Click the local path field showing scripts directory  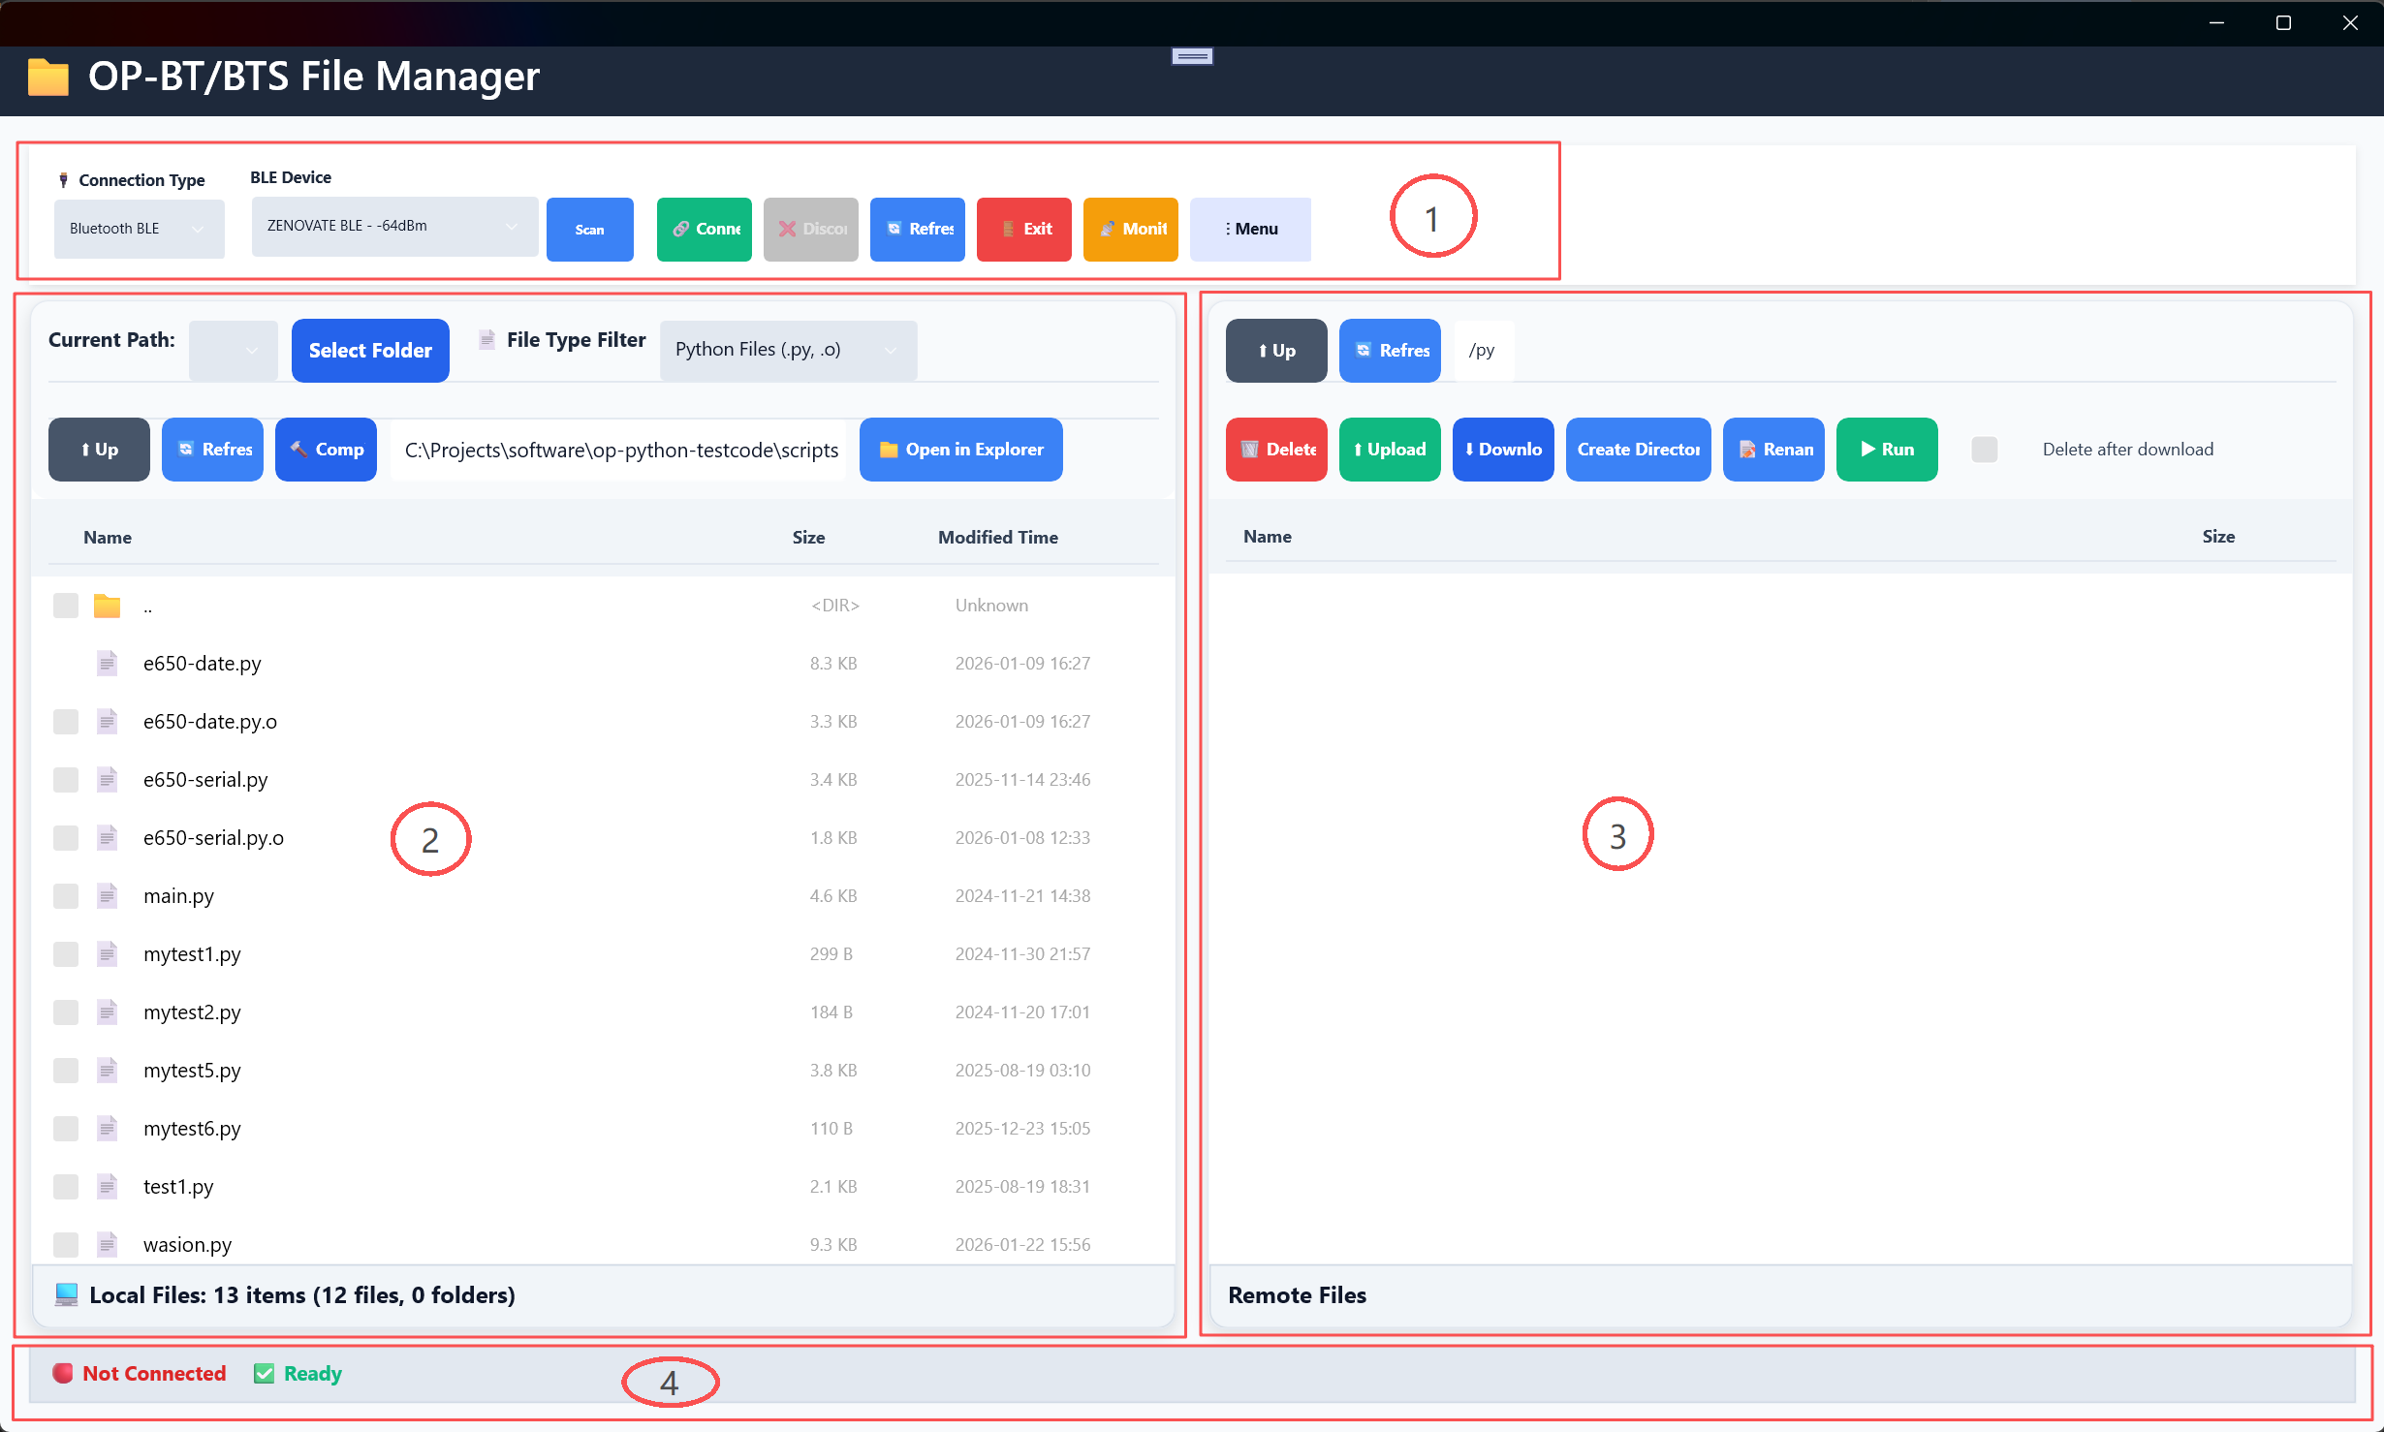(x=620, y=450)
